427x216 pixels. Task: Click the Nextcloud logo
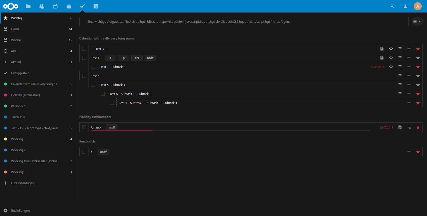[x=11, y=6]
